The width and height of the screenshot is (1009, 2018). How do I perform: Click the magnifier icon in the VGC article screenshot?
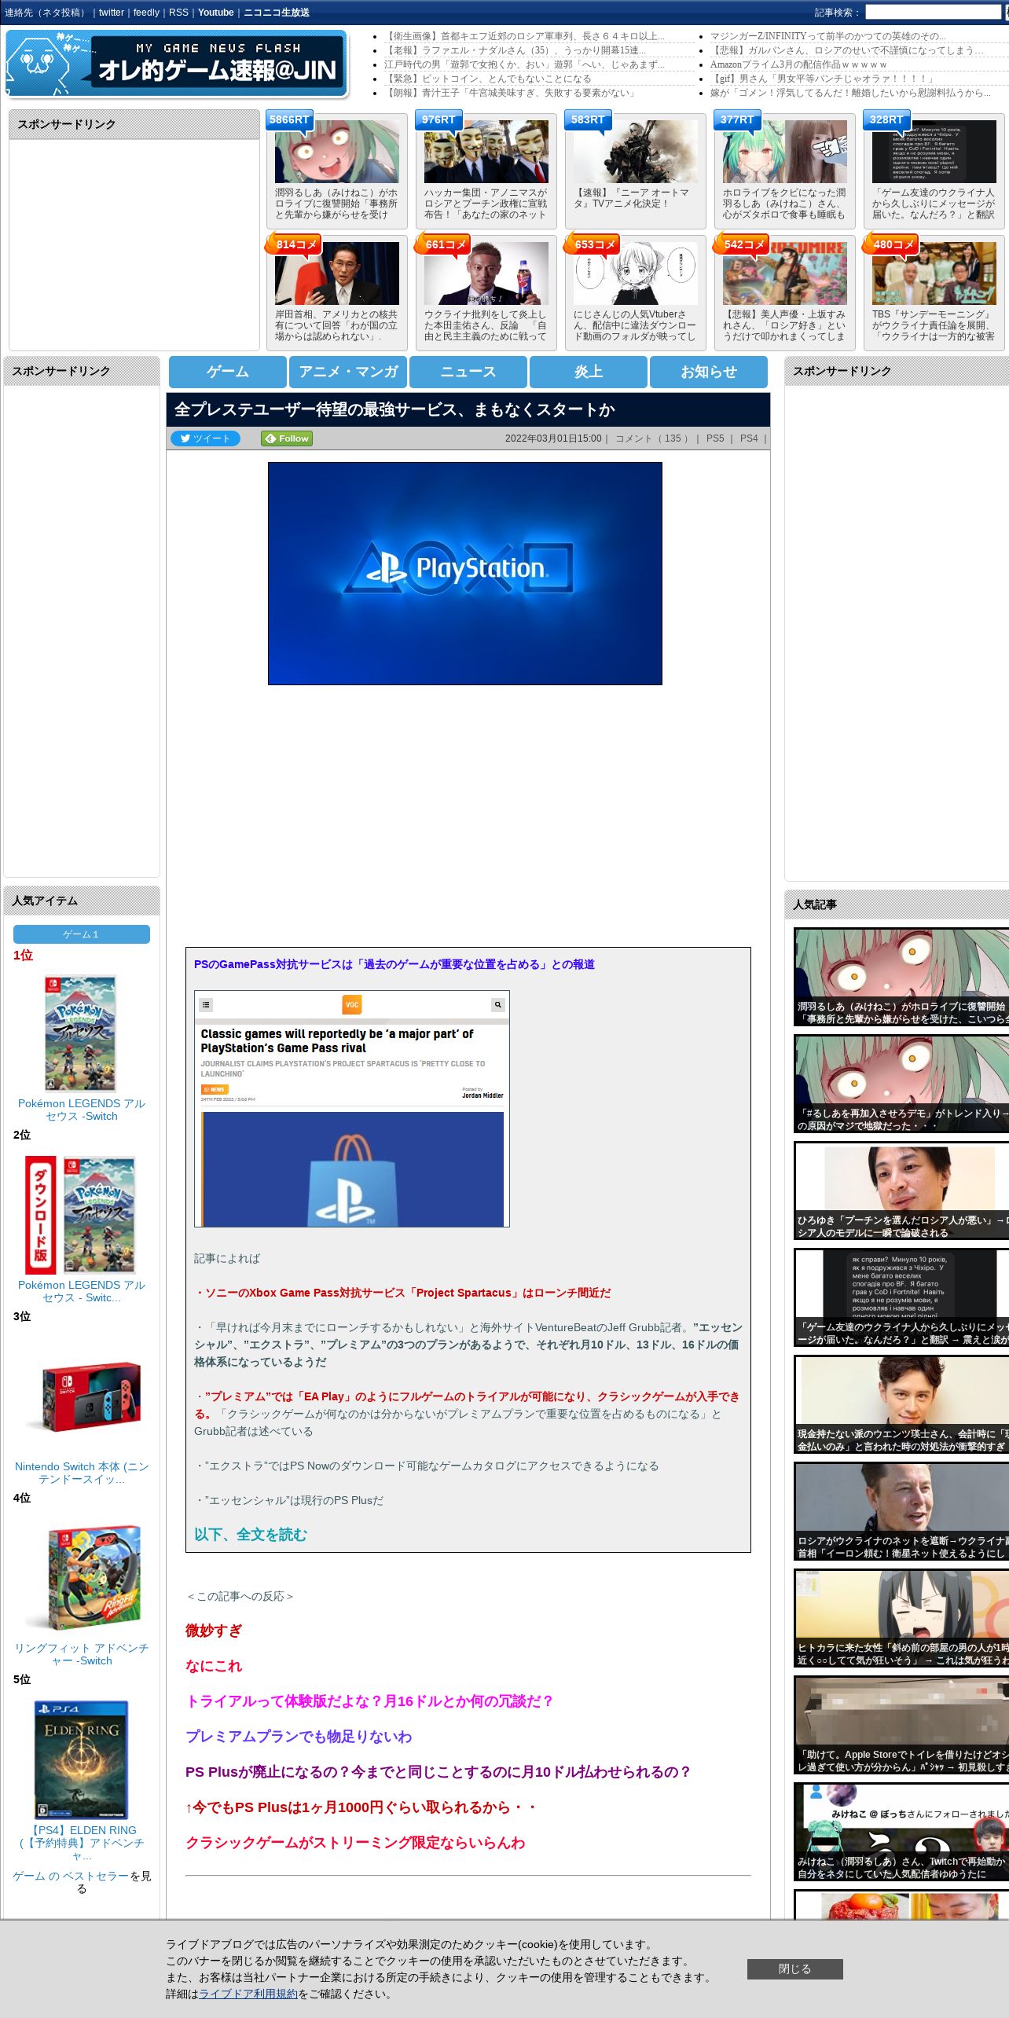[497, 1004]
